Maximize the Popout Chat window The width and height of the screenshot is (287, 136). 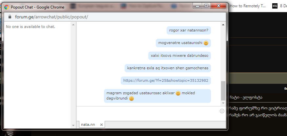pos(206,6)
